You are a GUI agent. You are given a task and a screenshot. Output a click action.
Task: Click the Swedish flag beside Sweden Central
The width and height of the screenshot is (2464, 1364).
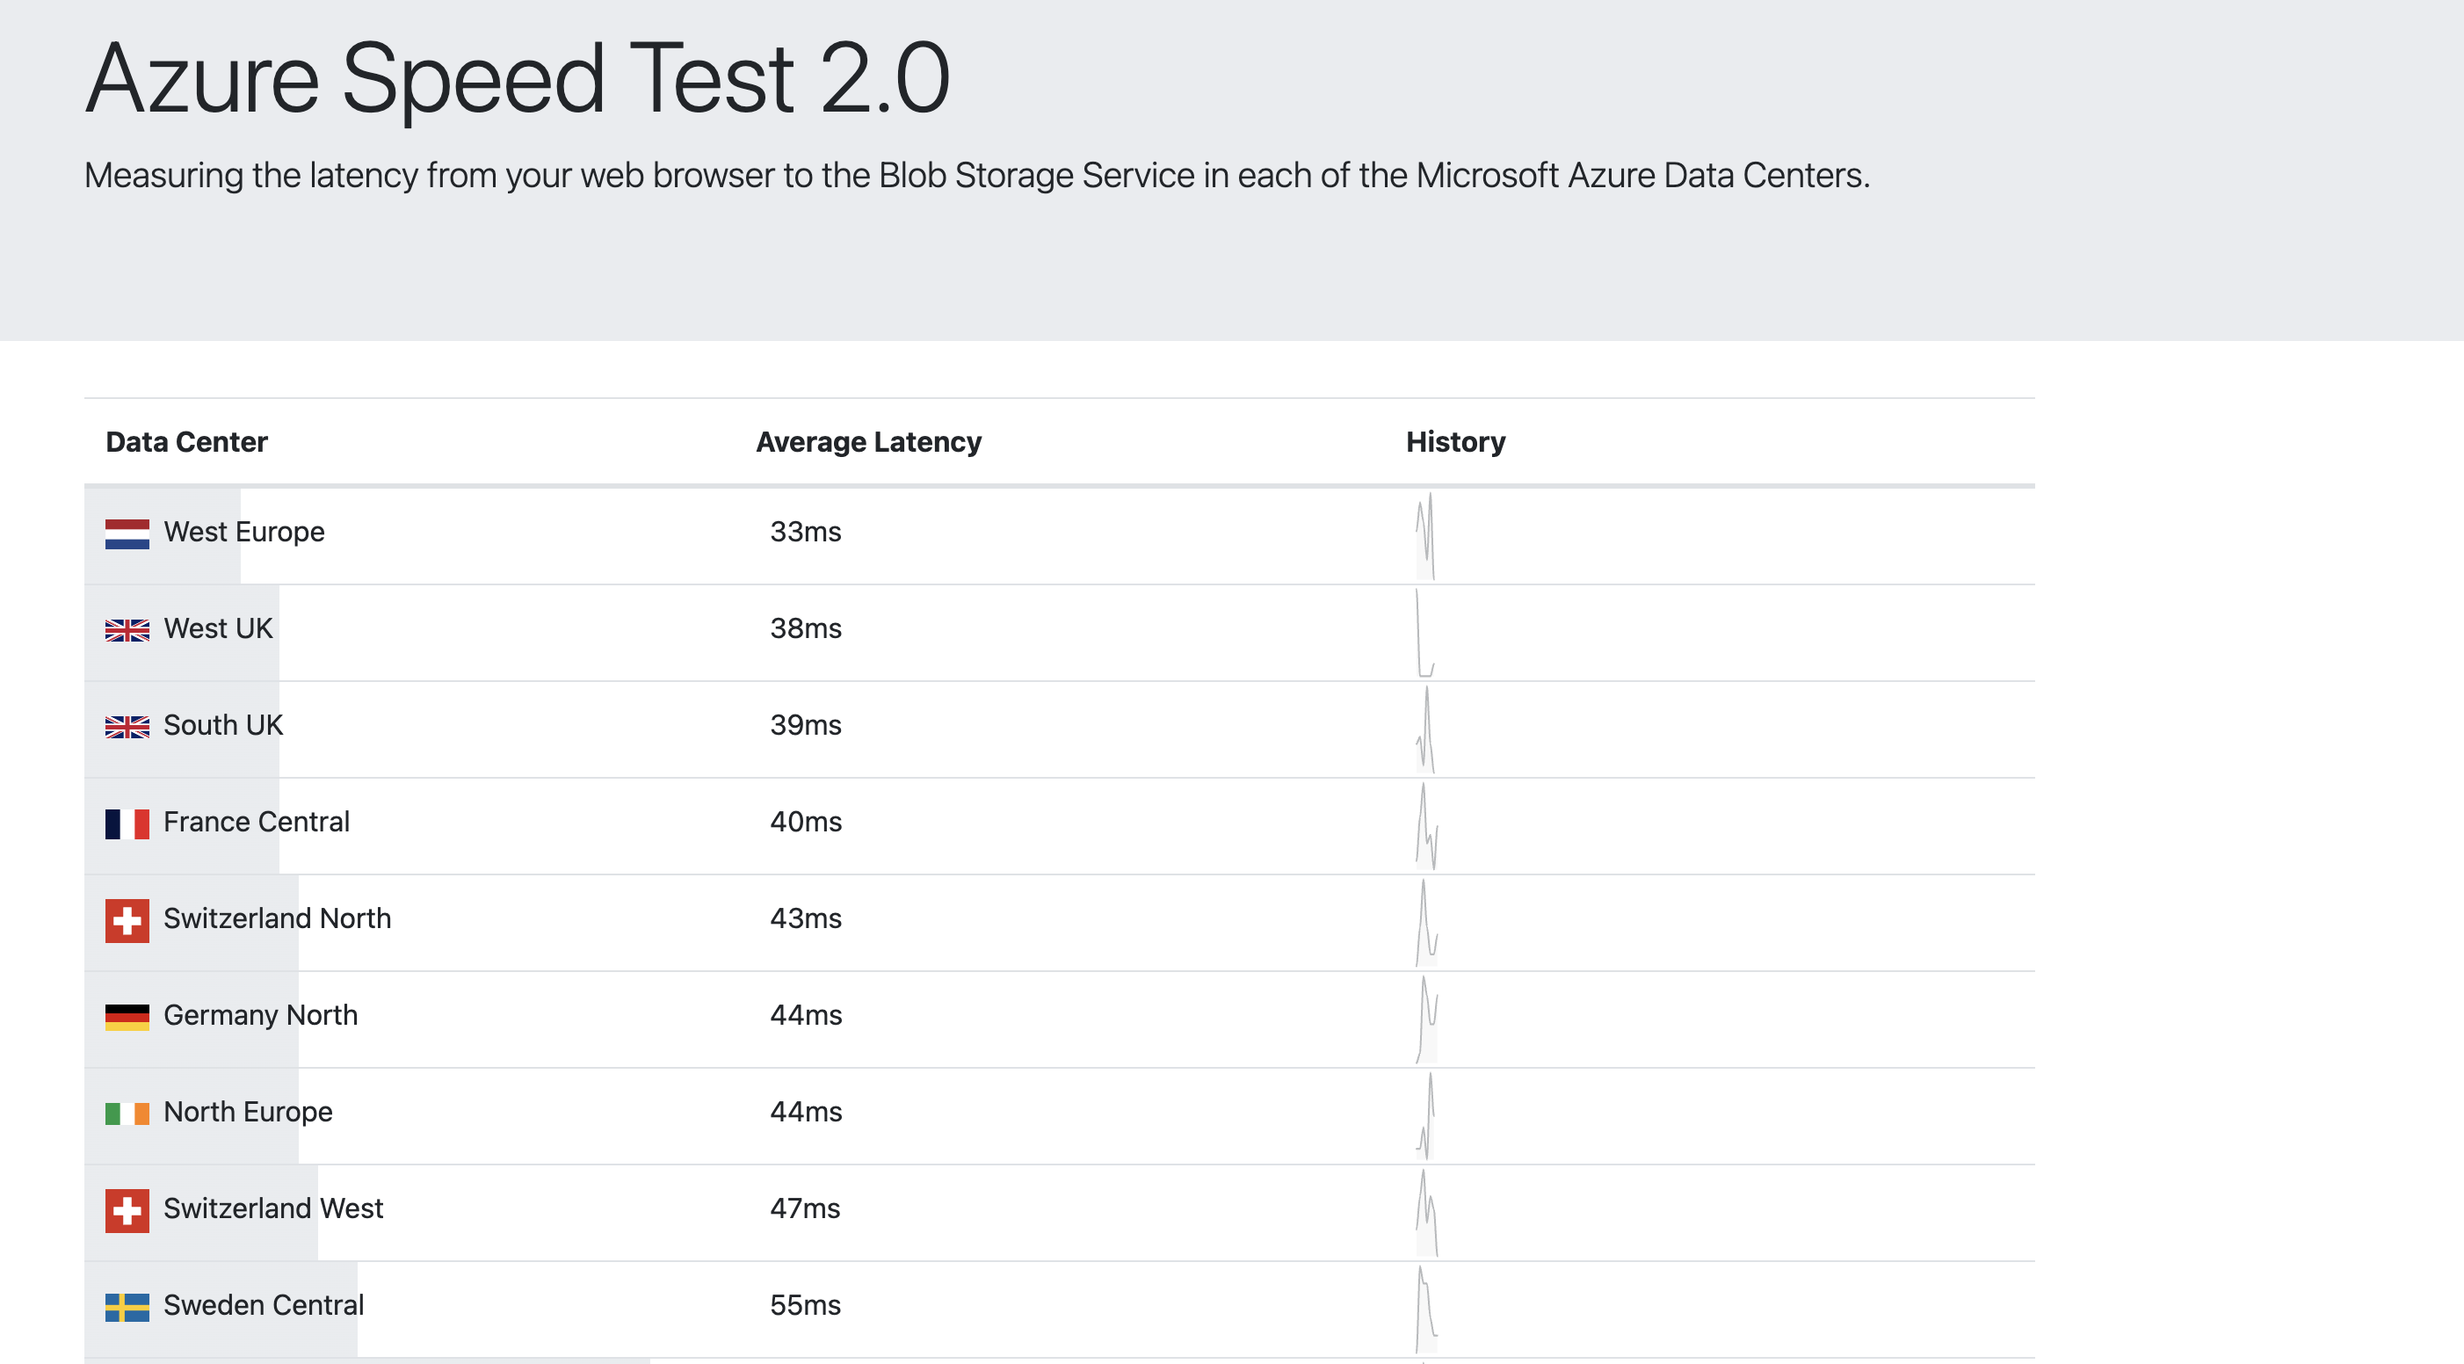coord(127,1307)
